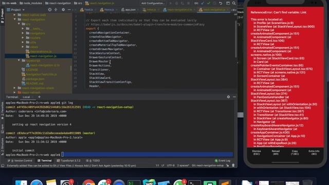Viewport: 329px width, 185px height.
Task: Click tool windows quick access icon bottom-left
Action: 3,165
